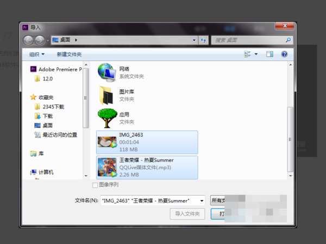This screenshot has height=244, width=326.
Task: Click the 收藏夹 star icon
Action: [x=33, y=97]
